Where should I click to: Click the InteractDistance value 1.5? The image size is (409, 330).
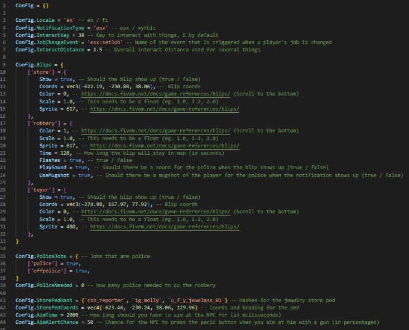tap(98, 50)
